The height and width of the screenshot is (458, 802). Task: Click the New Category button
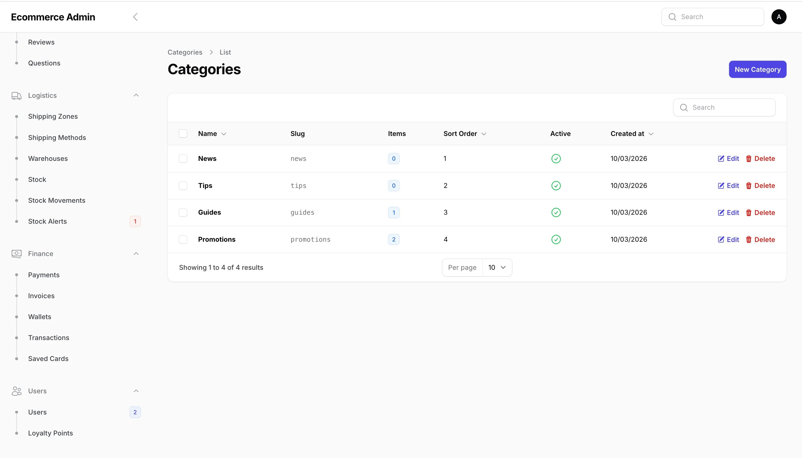[x=758, y=69]
